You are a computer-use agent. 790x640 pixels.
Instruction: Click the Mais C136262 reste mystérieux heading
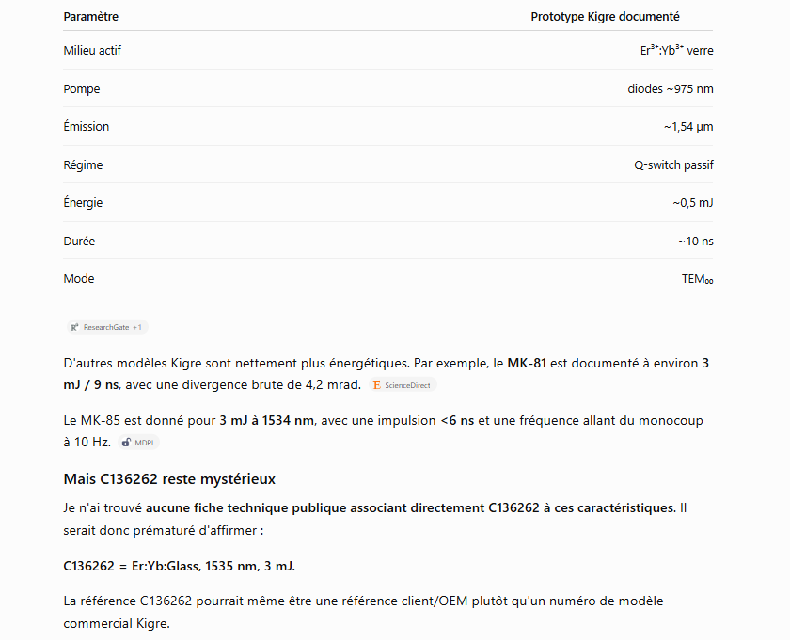(169, 479)
